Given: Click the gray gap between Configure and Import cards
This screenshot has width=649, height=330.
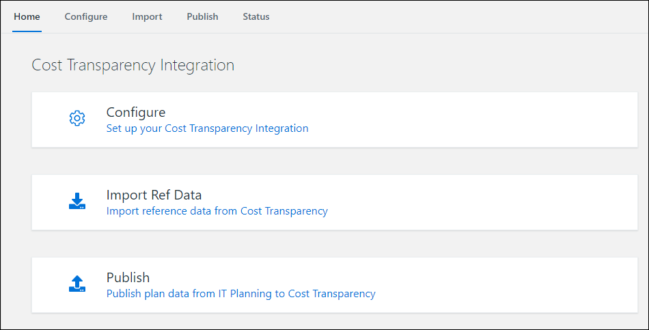Looking at the screenshot, I should [335, 161].
